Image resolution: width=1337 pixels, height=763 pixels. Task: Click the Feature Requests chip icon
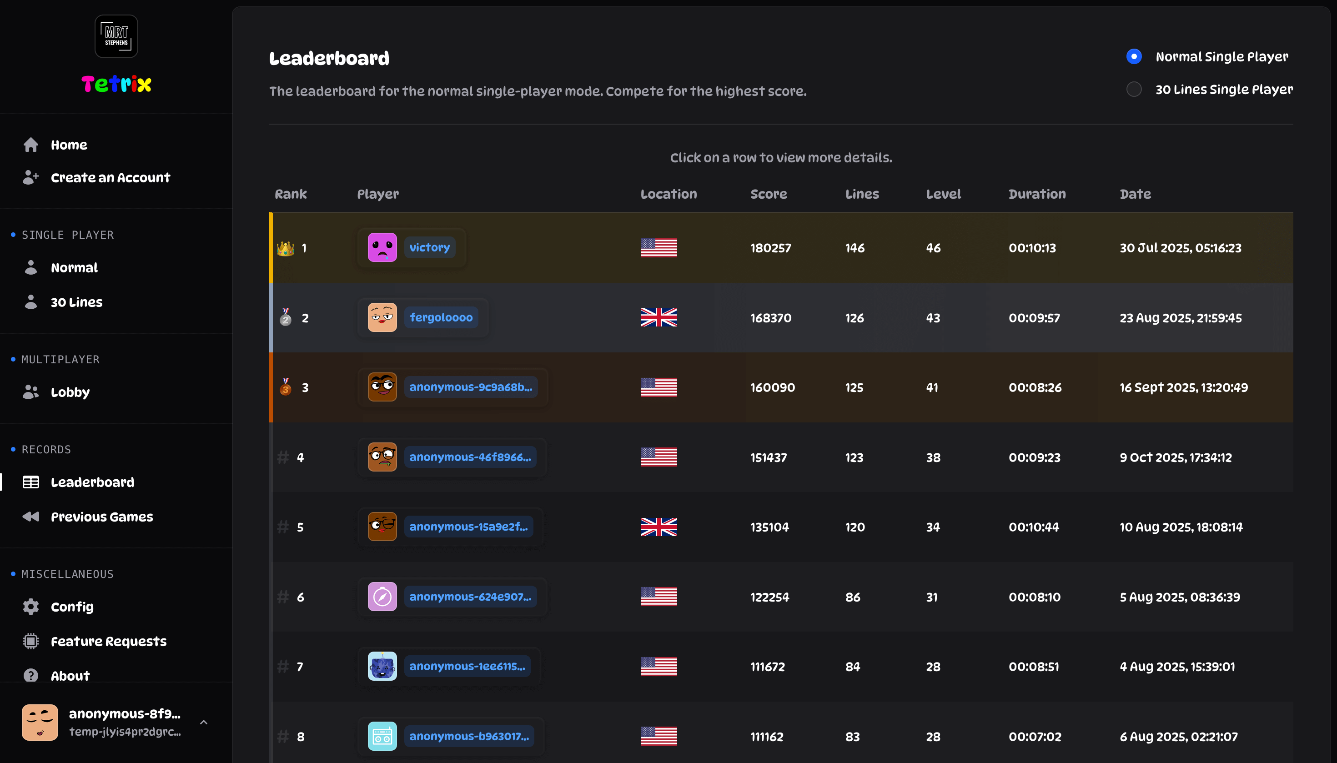pos(31,641)
